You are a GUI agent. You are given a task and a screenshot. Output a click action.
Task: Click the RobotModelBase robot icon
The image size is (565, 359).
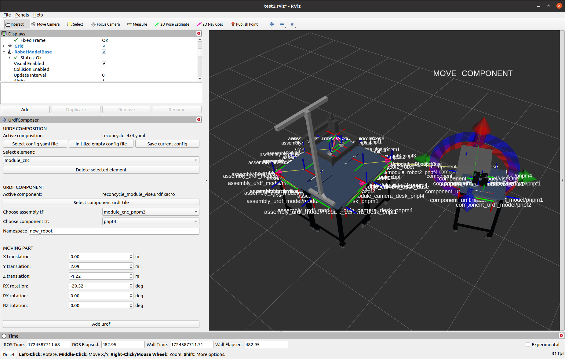tap(10, 52)
